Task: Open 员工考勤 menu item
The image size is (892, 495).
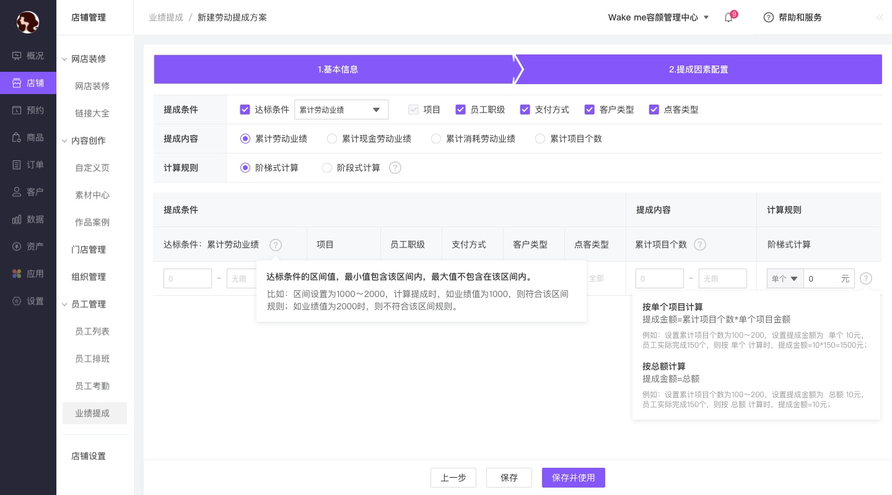Action: [92, 385]
